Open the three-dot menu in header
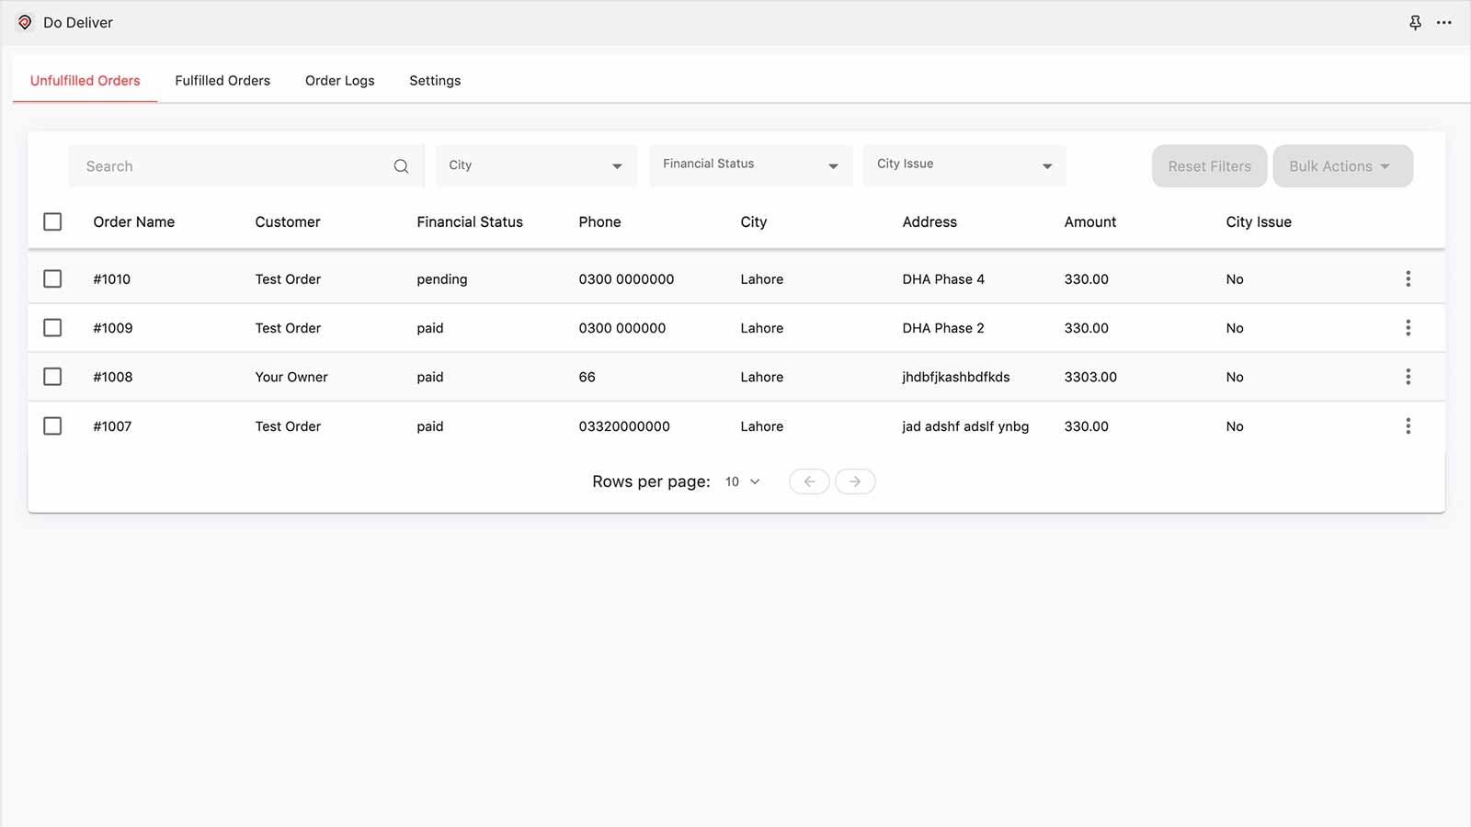 [x=1444, y=22]
